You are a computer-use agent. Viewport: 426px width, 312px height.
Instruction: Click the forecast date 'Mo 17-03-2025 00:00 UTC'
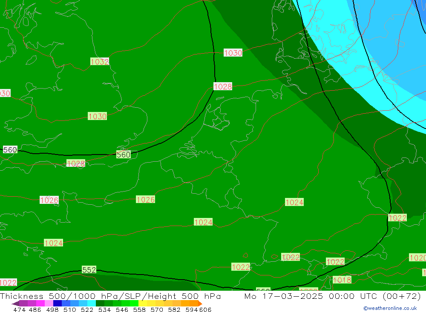click(311, 296)
